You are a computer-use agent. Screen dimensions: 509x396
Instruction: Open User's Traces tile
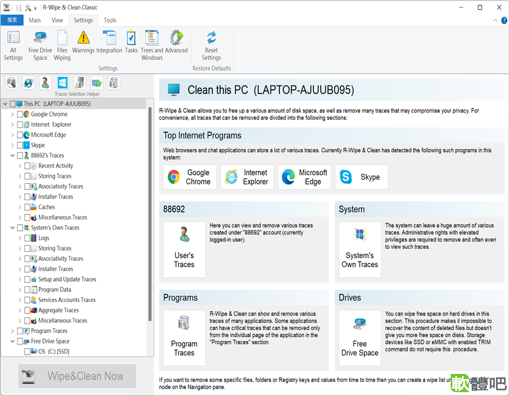(184, 249)
